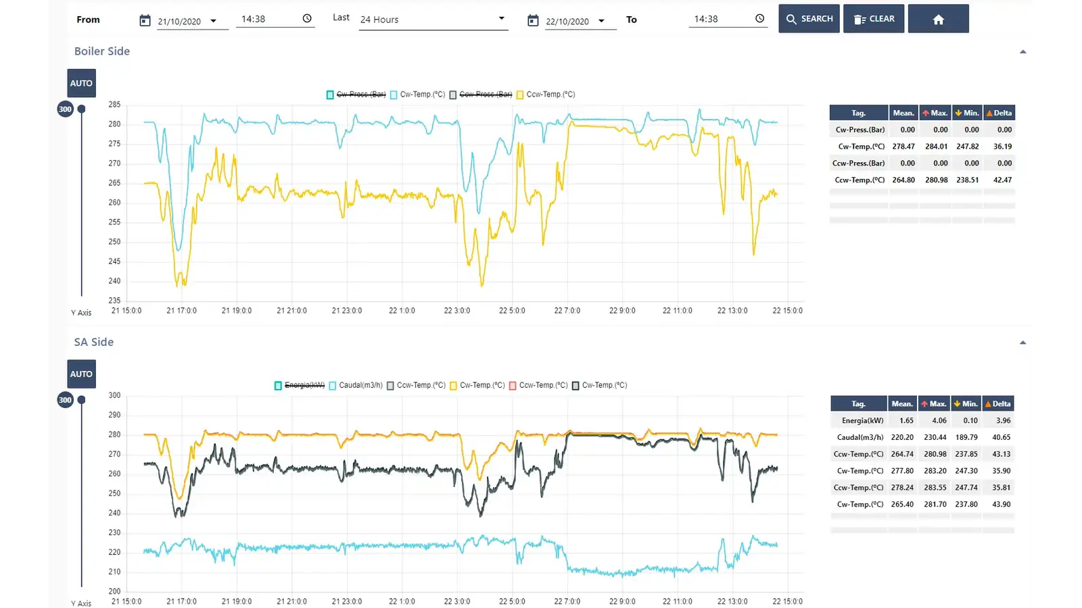Sort SA Side table by Delta column

pyautogui.click(x=998, y=404)
